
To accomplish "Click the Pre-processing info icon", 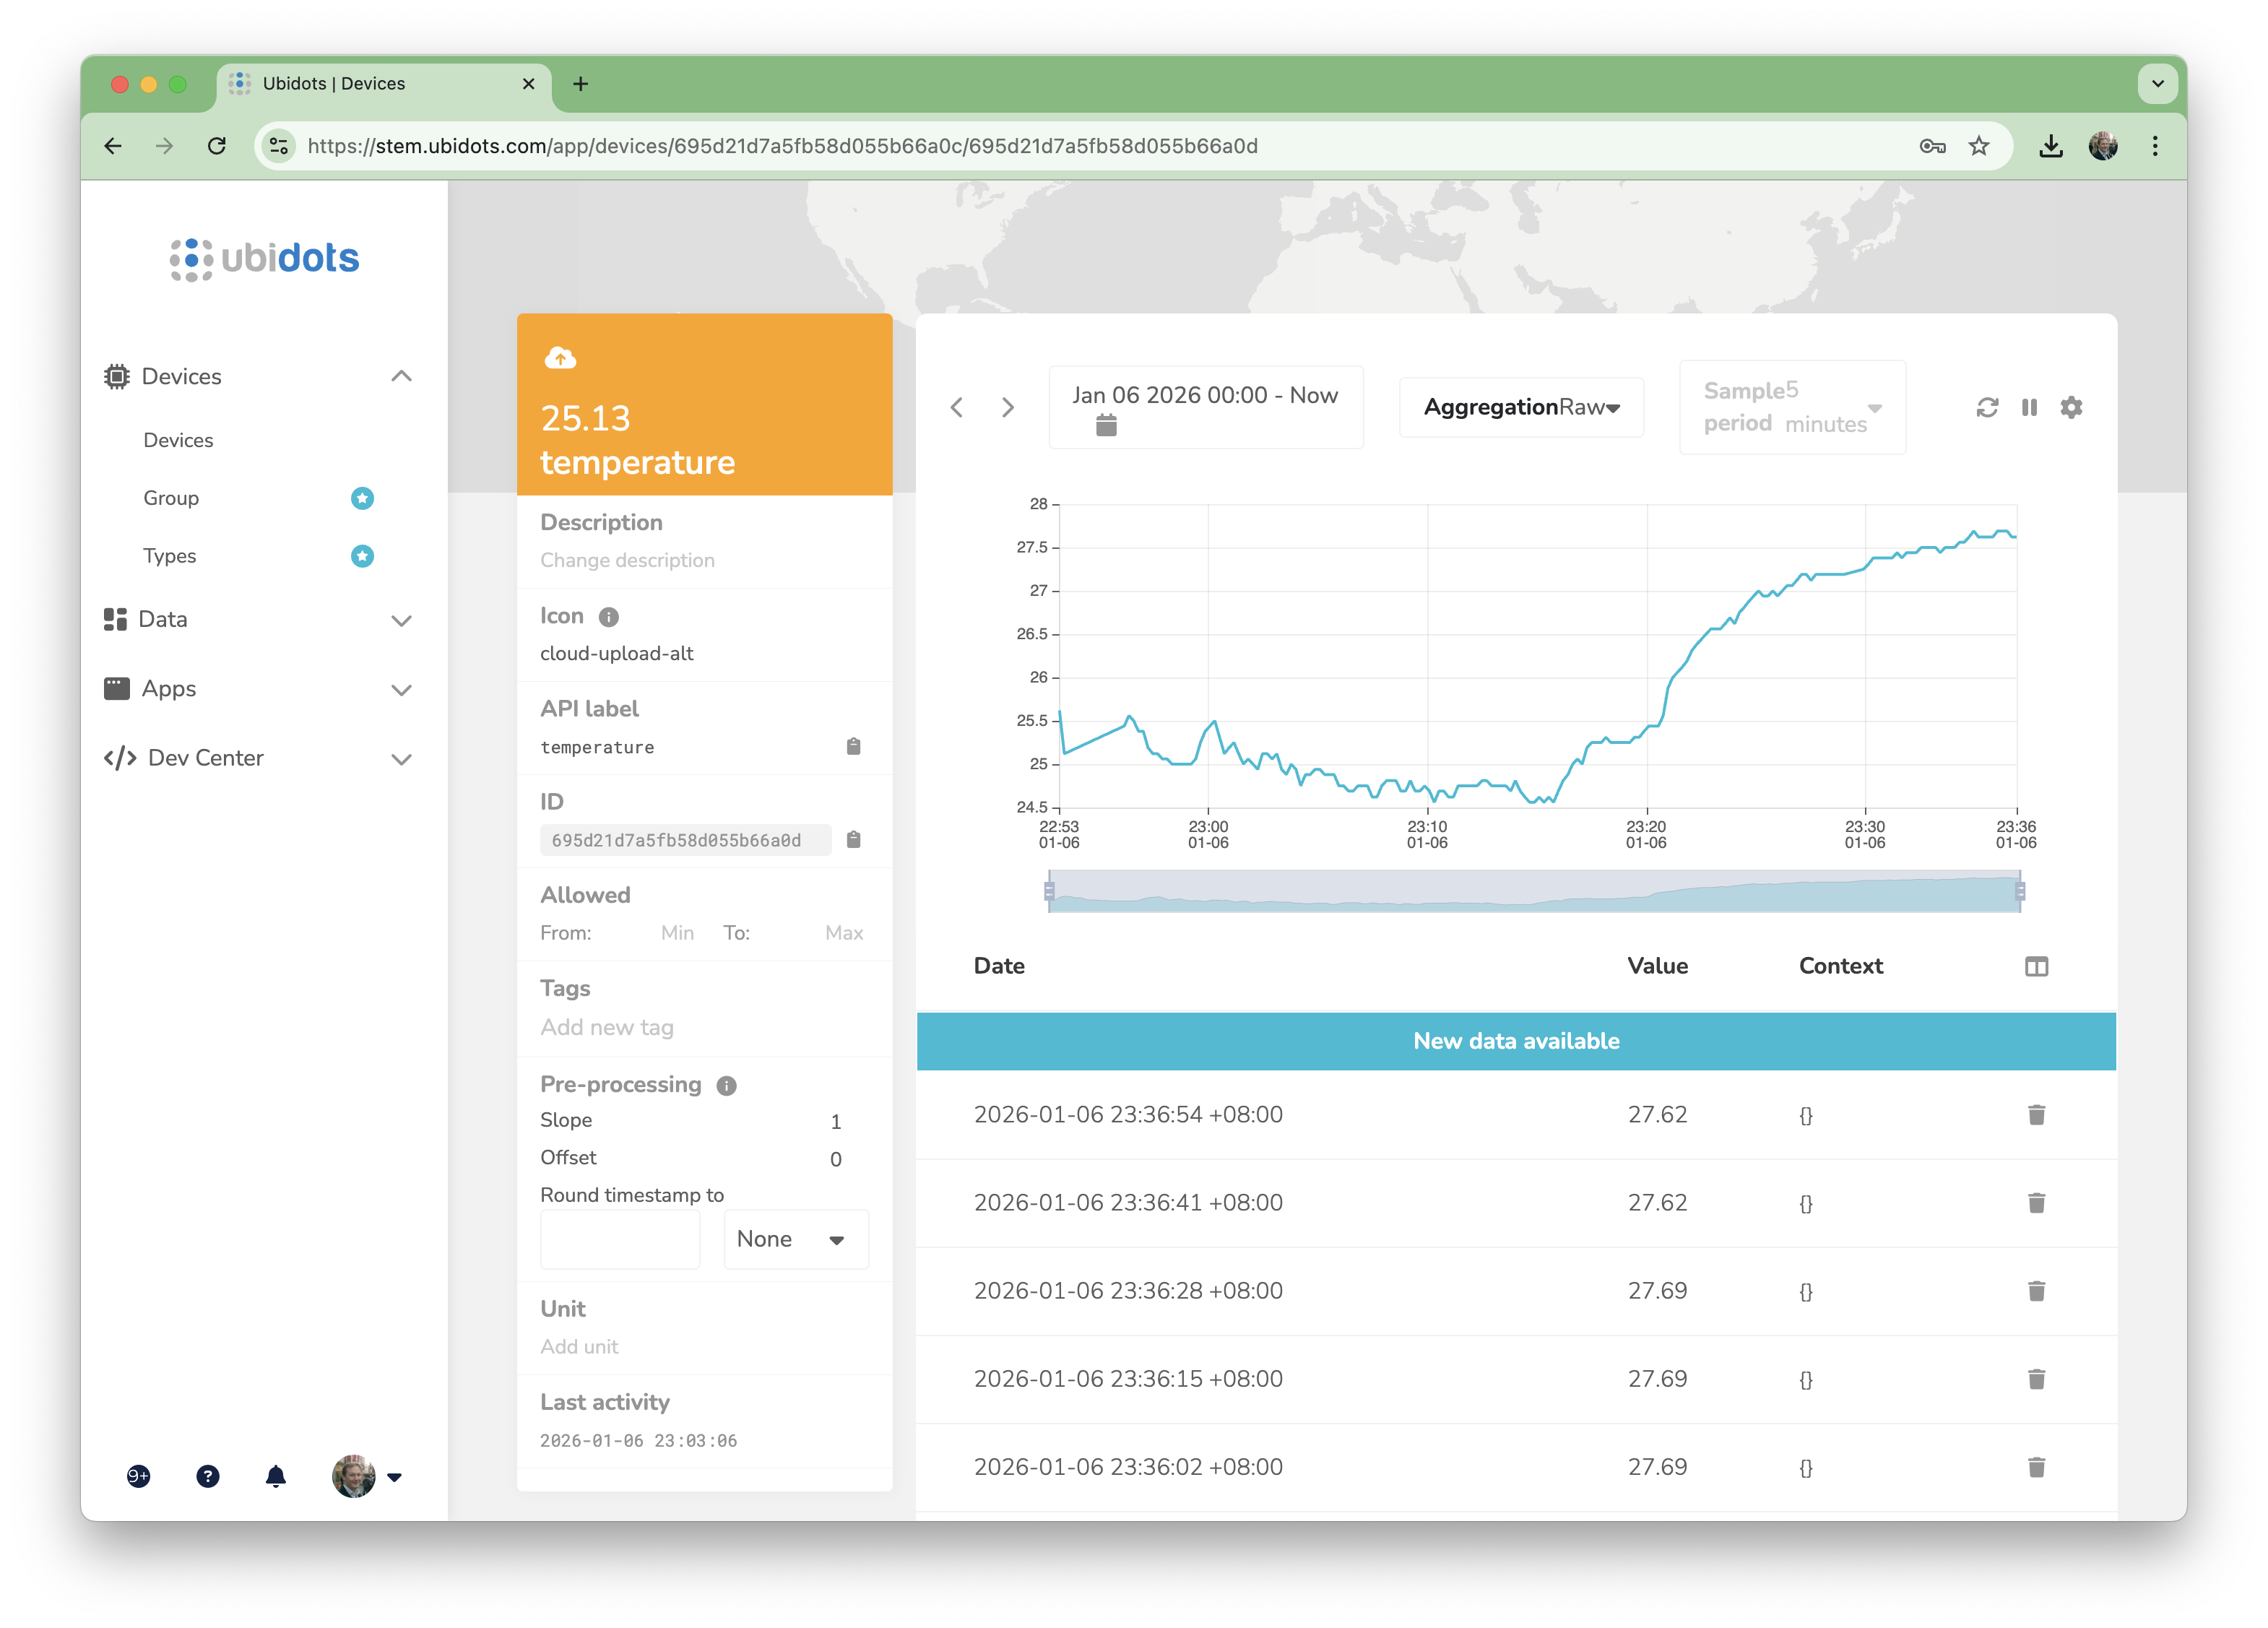I will pyautogui.click(x=727, y=1085).
